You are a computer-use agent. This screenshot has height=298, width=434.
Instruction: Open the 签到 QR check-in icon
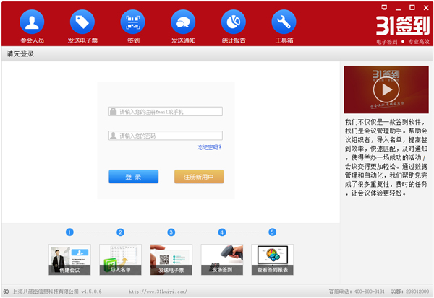tap(132, 22)
